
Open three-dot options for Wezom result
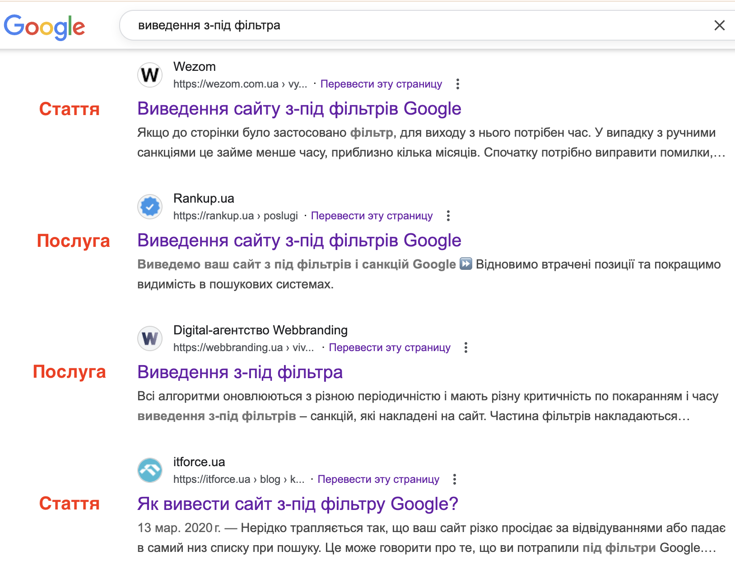[457, 84]
